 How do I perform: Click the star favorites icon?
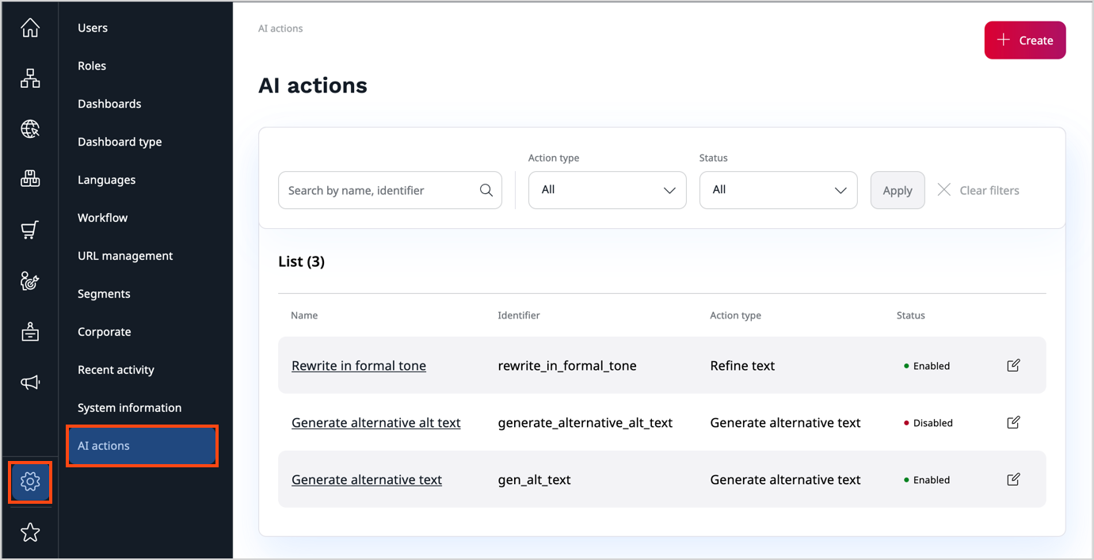click(x=29, y=531)
